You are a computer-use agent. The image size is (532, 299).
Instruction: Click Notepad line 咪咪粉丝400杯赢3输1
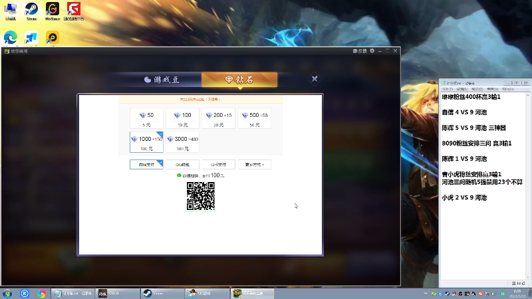pos(471,97)
